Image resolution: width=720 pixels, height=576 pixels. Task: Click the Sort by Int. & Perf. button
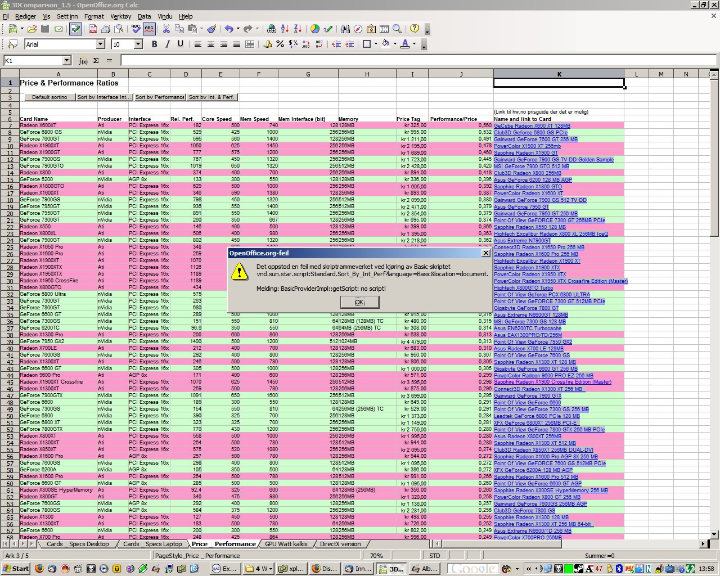click(x=211, y=97)
